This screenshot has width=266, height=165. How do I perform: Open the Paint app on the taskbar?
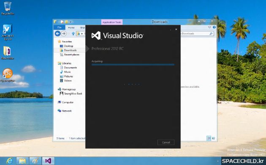[x=35, y=161]
